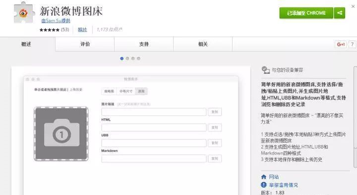Click the UBB input field in the screenshot
Screen dimensions: 357x195
point(154,143)
